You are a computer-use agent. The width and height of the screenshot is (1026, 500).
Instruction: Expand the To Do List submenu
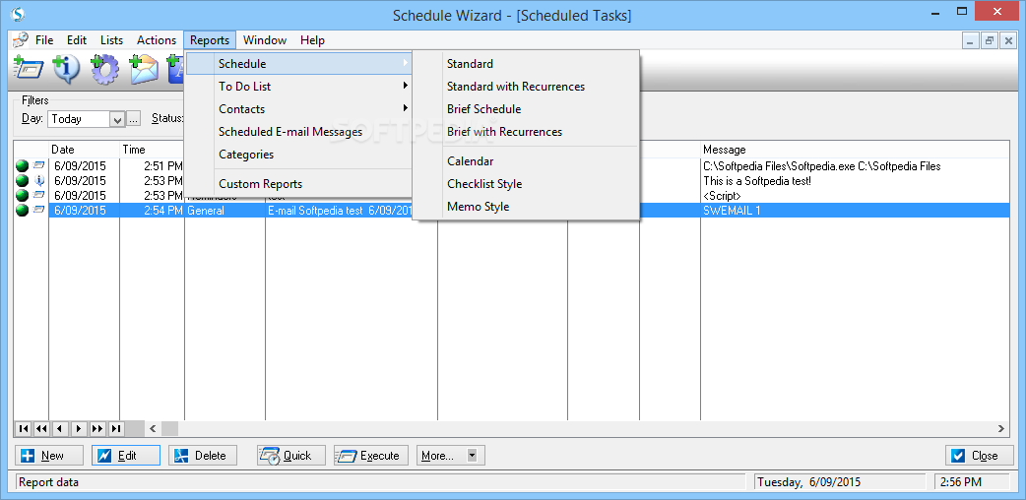[x=297, y=87]
